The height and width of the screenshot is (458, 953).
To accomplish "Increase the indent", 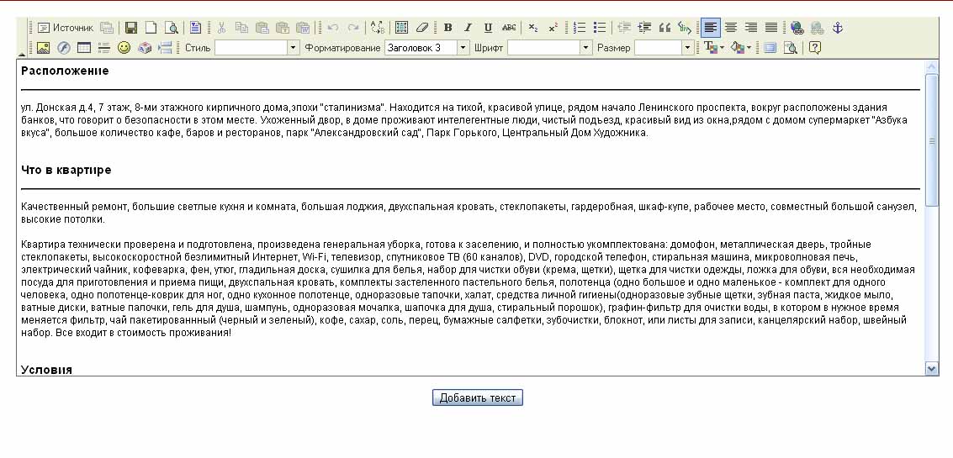I will click(x=644, y=28).
